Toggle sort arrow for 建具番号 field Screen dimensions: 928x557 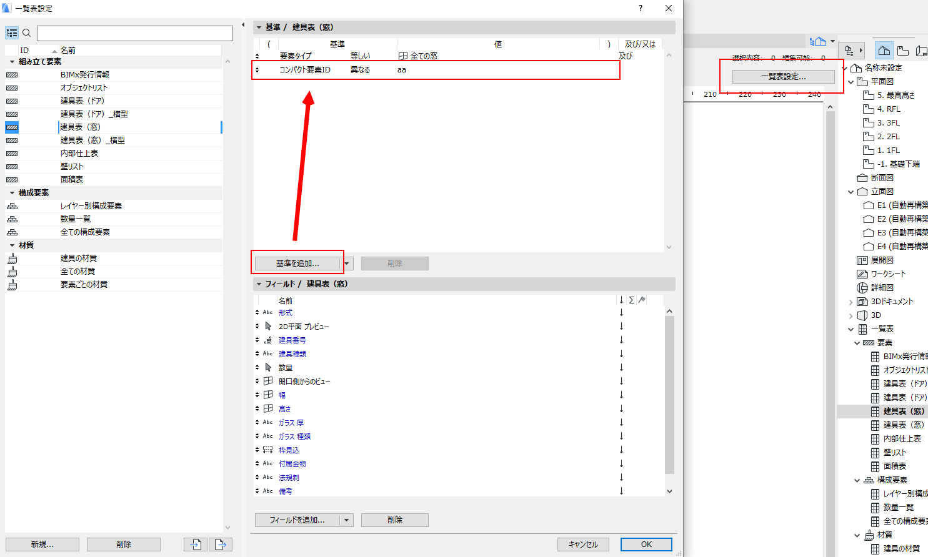click(621, 340)
